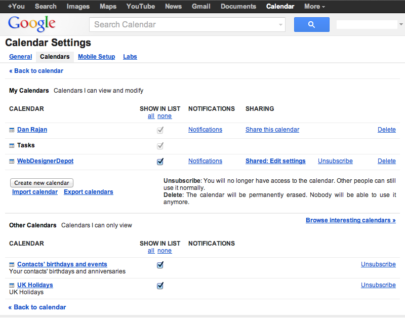Select the Calendars settings tab

tap(55, 57)
